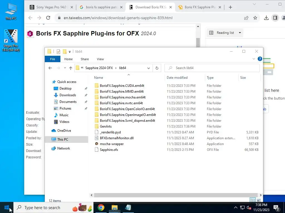This screenshot has height=213, width=285.
Task: Click Search lib64 field
Action: click(212, 68)
